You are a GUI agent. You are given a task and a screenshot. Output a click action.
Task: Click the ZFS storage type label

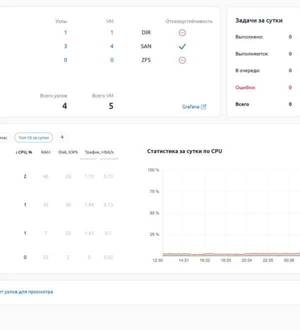point(146,60)
